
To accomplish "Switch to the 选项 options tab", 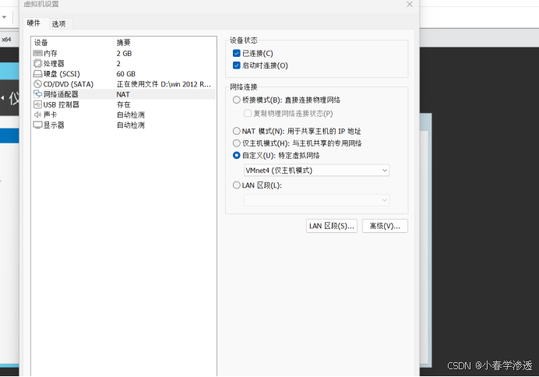I will 58,23.
